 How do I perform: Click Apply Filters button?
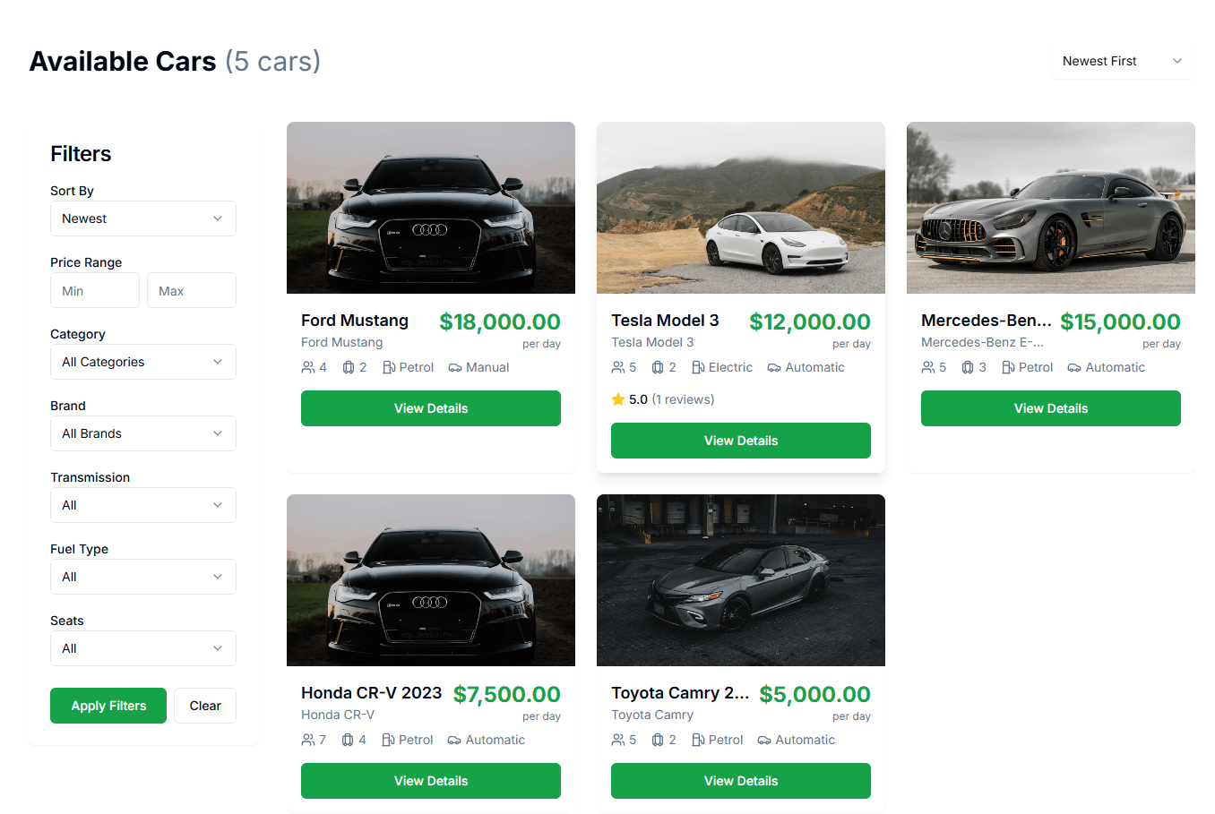tap(108, 705)
